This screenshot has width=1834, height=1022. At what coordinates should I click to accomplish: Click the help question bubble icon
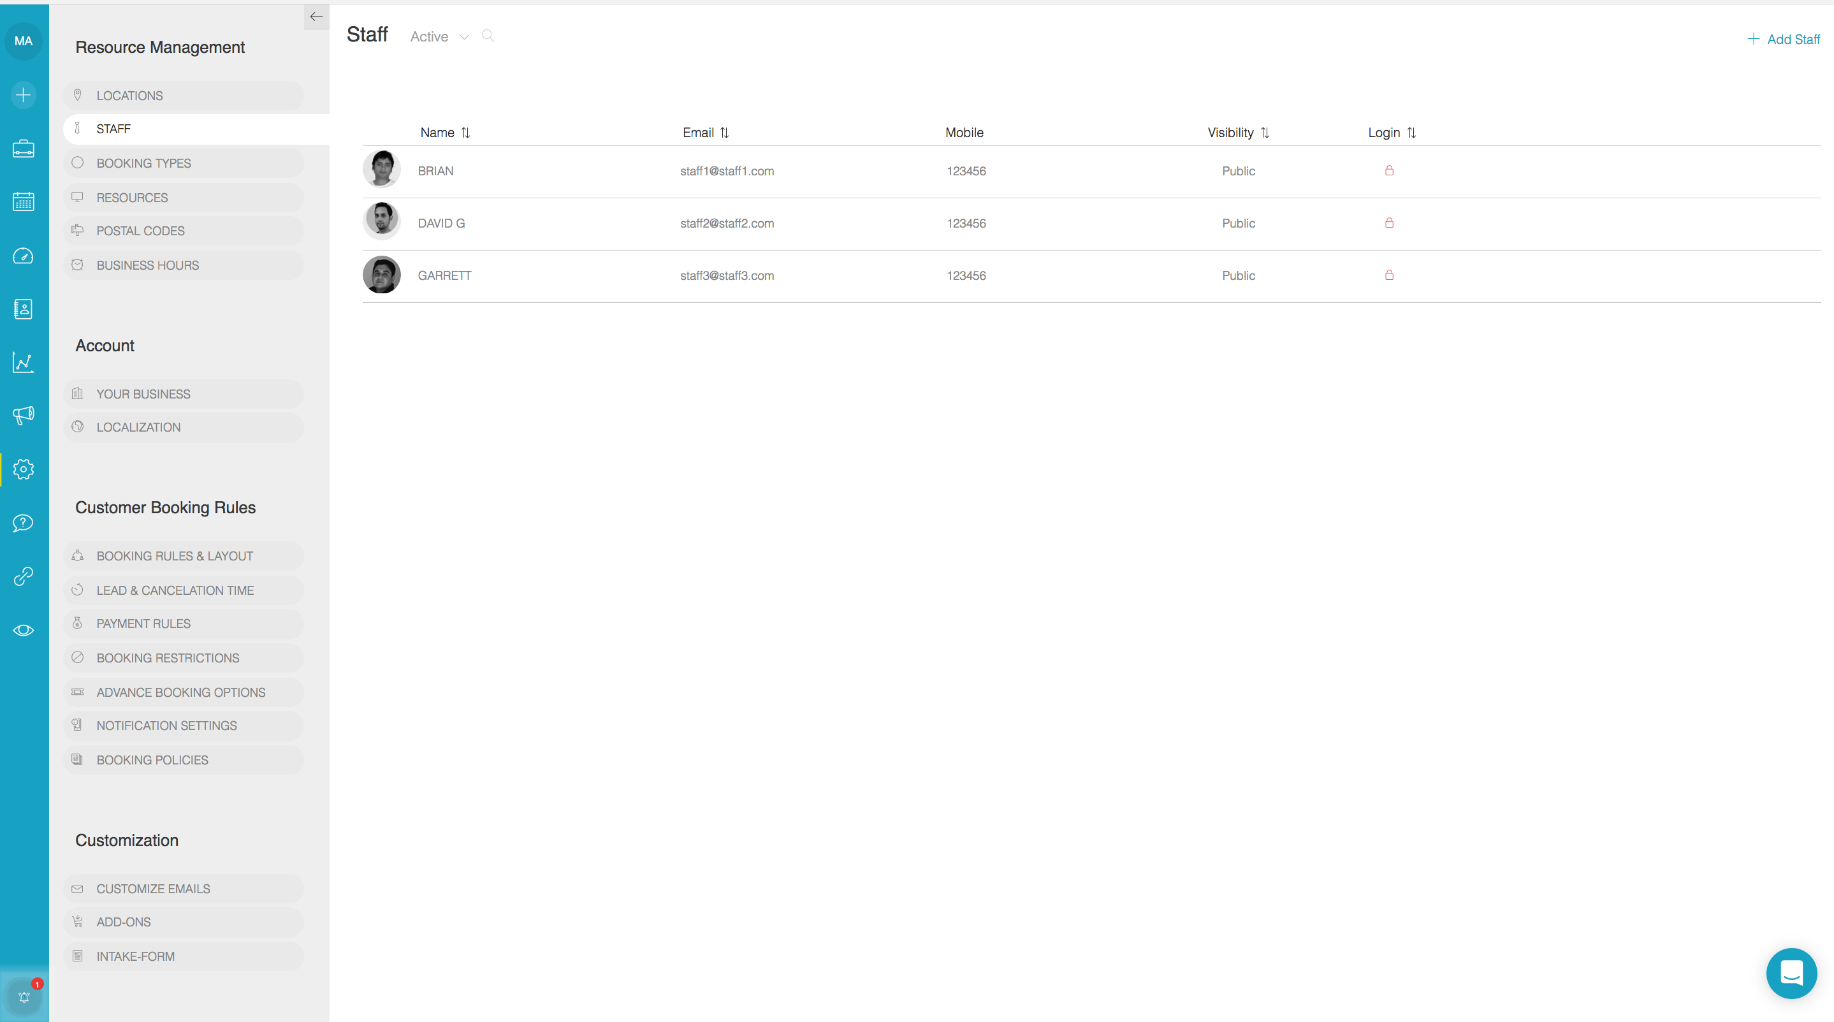(x=24, y=523)
